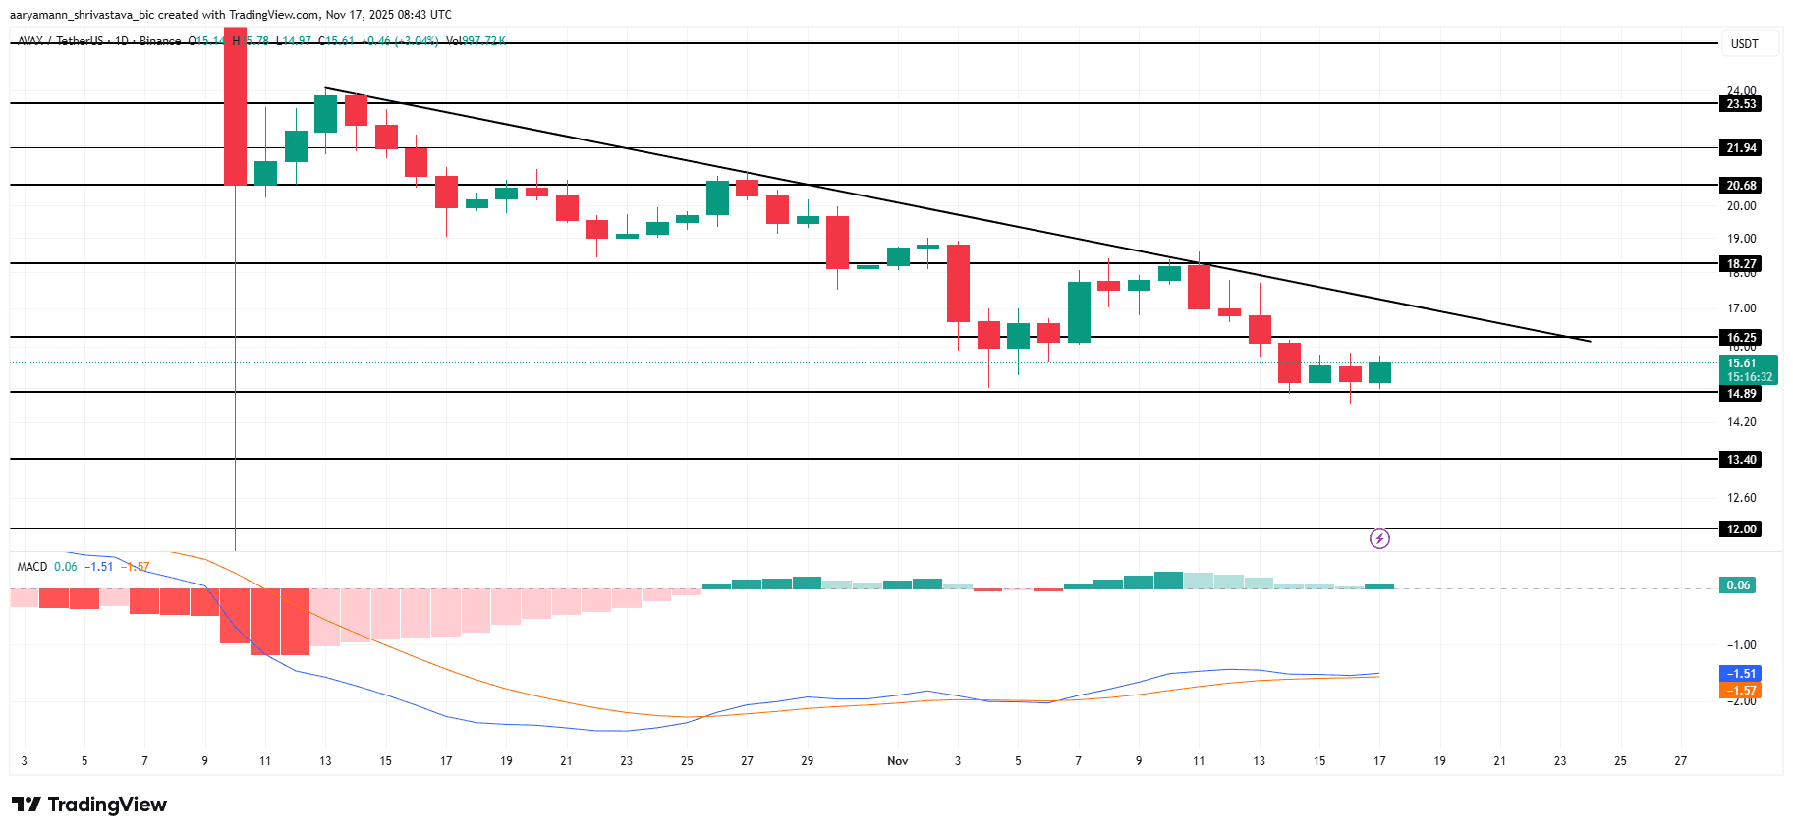This screenshot has height=834, width=1793.
Task: Click the large red candle on October 10
Action: pyautogui.click(x=236, y=106)
